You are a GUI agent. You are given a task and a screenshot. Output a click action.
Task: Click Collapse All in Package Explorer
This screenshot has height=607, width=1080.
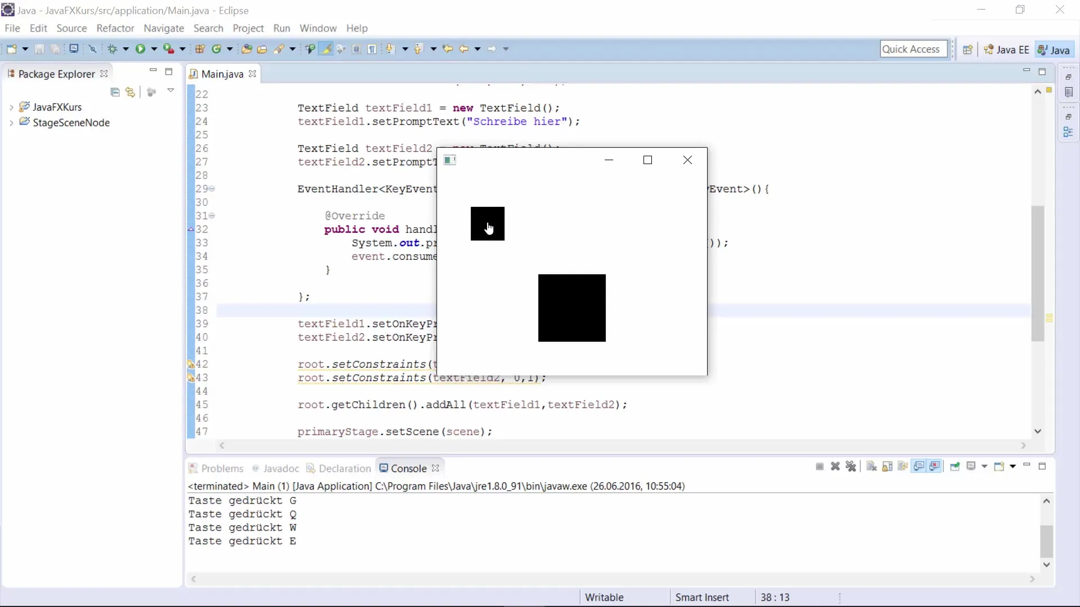115,92
